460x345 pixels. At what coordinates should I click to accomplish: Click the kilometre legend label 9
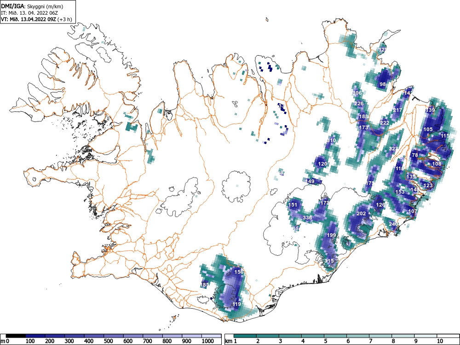pos(416,341)
